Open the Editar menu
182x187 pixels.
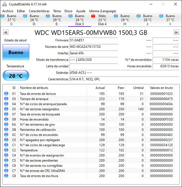click(21, 11)
